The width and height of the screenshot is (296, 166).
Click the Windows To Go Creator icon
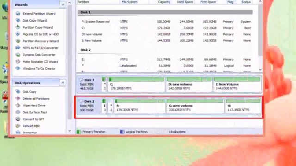click(18, 69)
